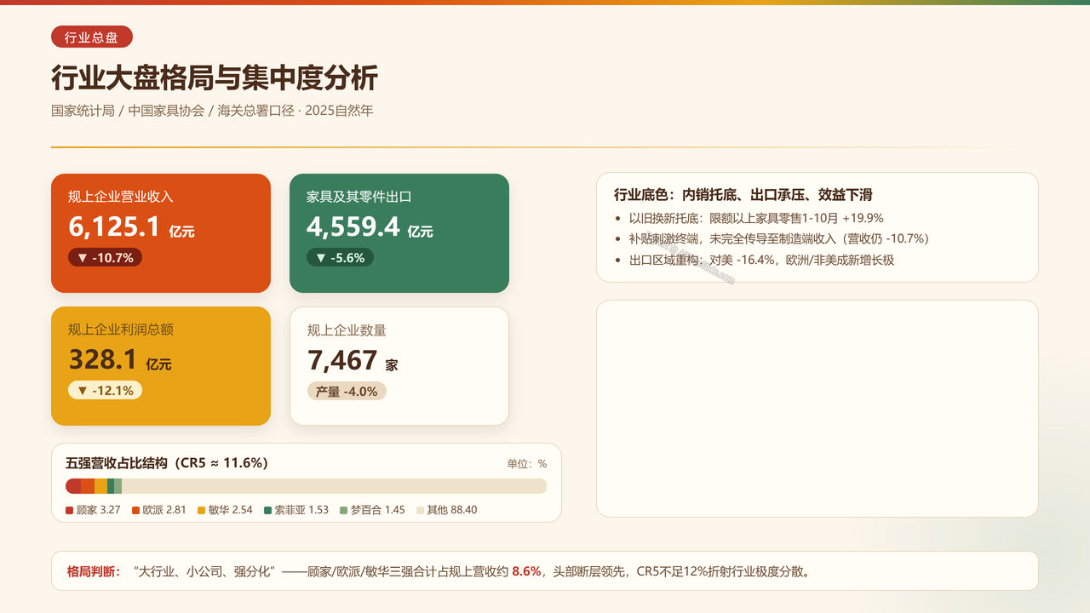Select the heading 行业底色：内销托底、出口承压、效益下滑
The width and height of the screenshot is (1090, 613).
743,195
